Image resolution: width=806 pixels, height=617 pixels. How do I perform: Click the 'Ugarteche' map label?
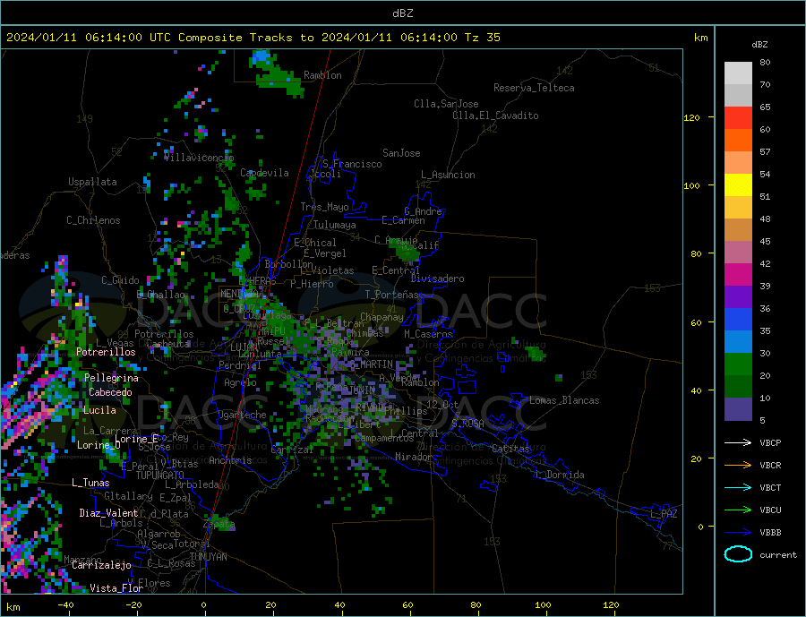click(242, 415)
